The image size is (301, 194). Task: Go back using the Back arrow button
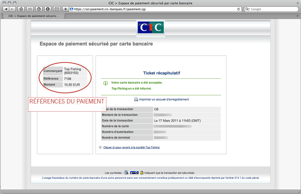(x=6, y=9)
